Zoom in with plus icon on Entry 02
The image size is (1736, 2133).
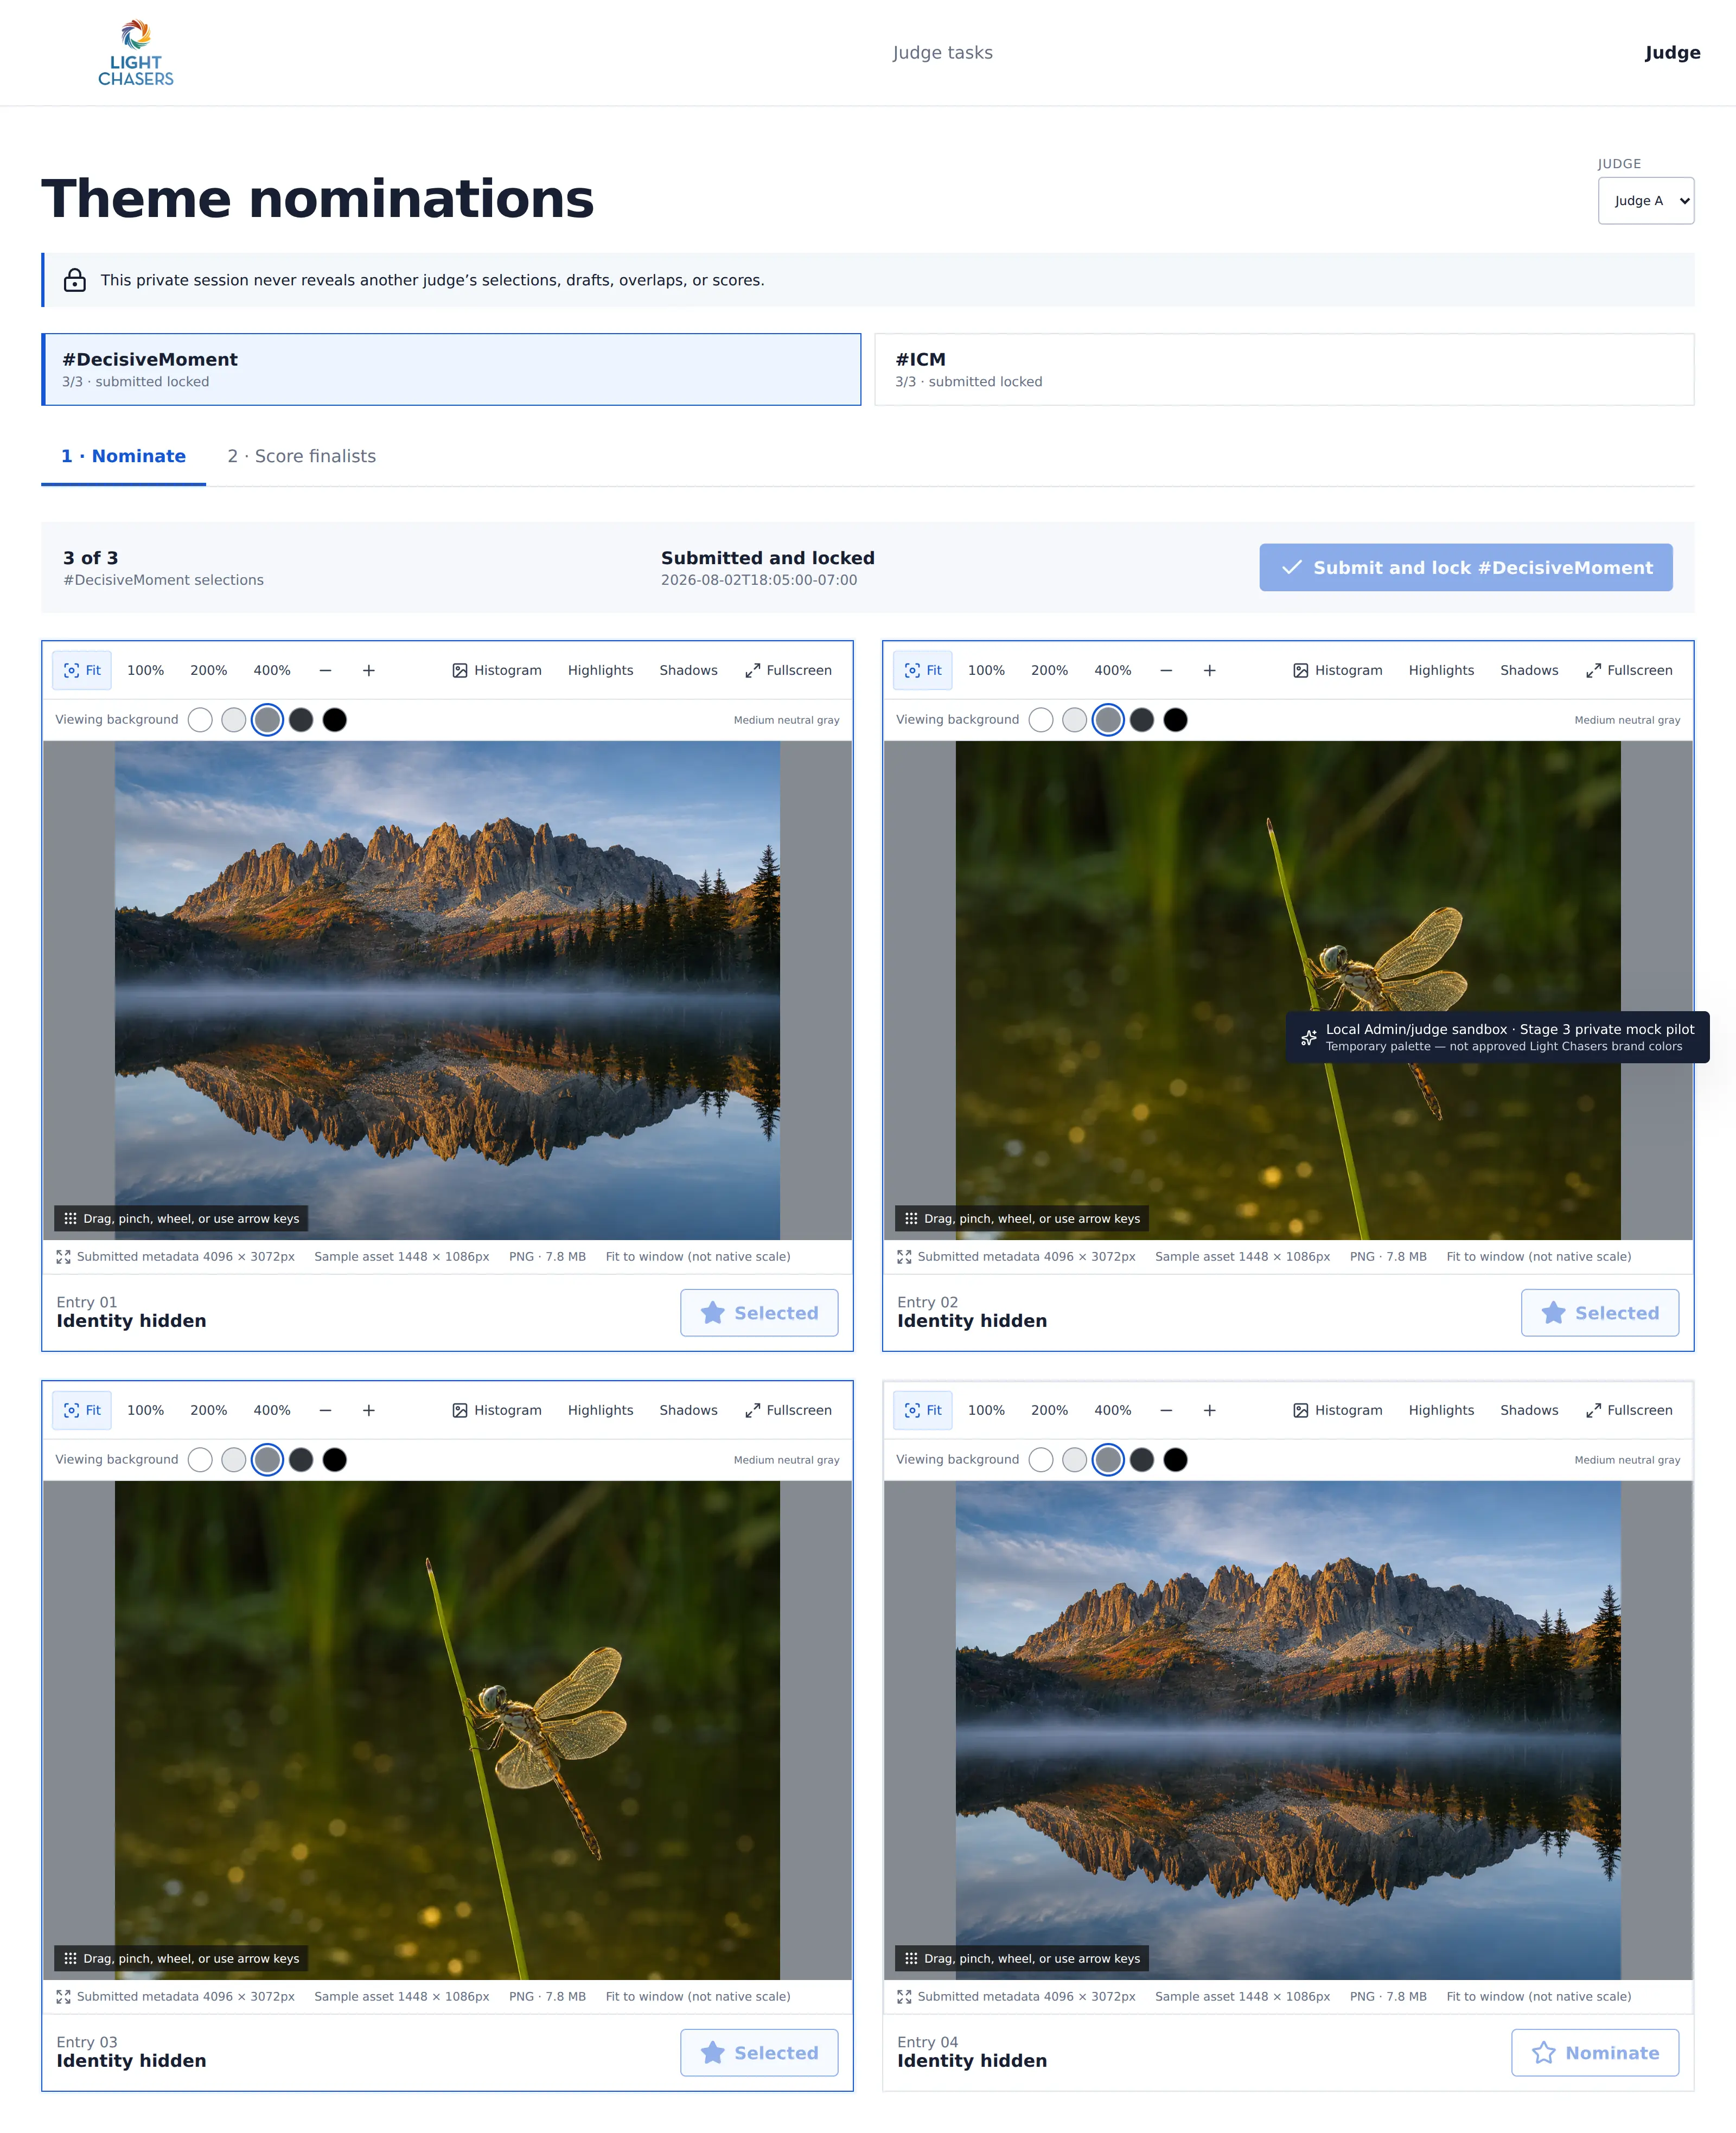(x=1210, y=670)
